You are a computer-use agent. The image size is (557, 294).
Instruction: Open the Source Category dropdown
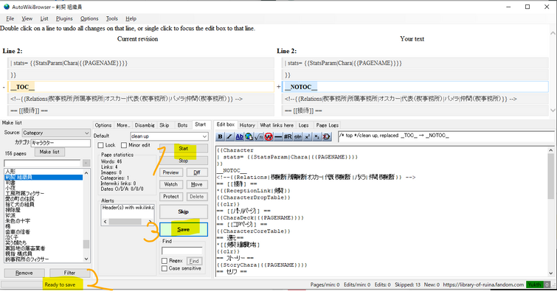click(56, 133)
